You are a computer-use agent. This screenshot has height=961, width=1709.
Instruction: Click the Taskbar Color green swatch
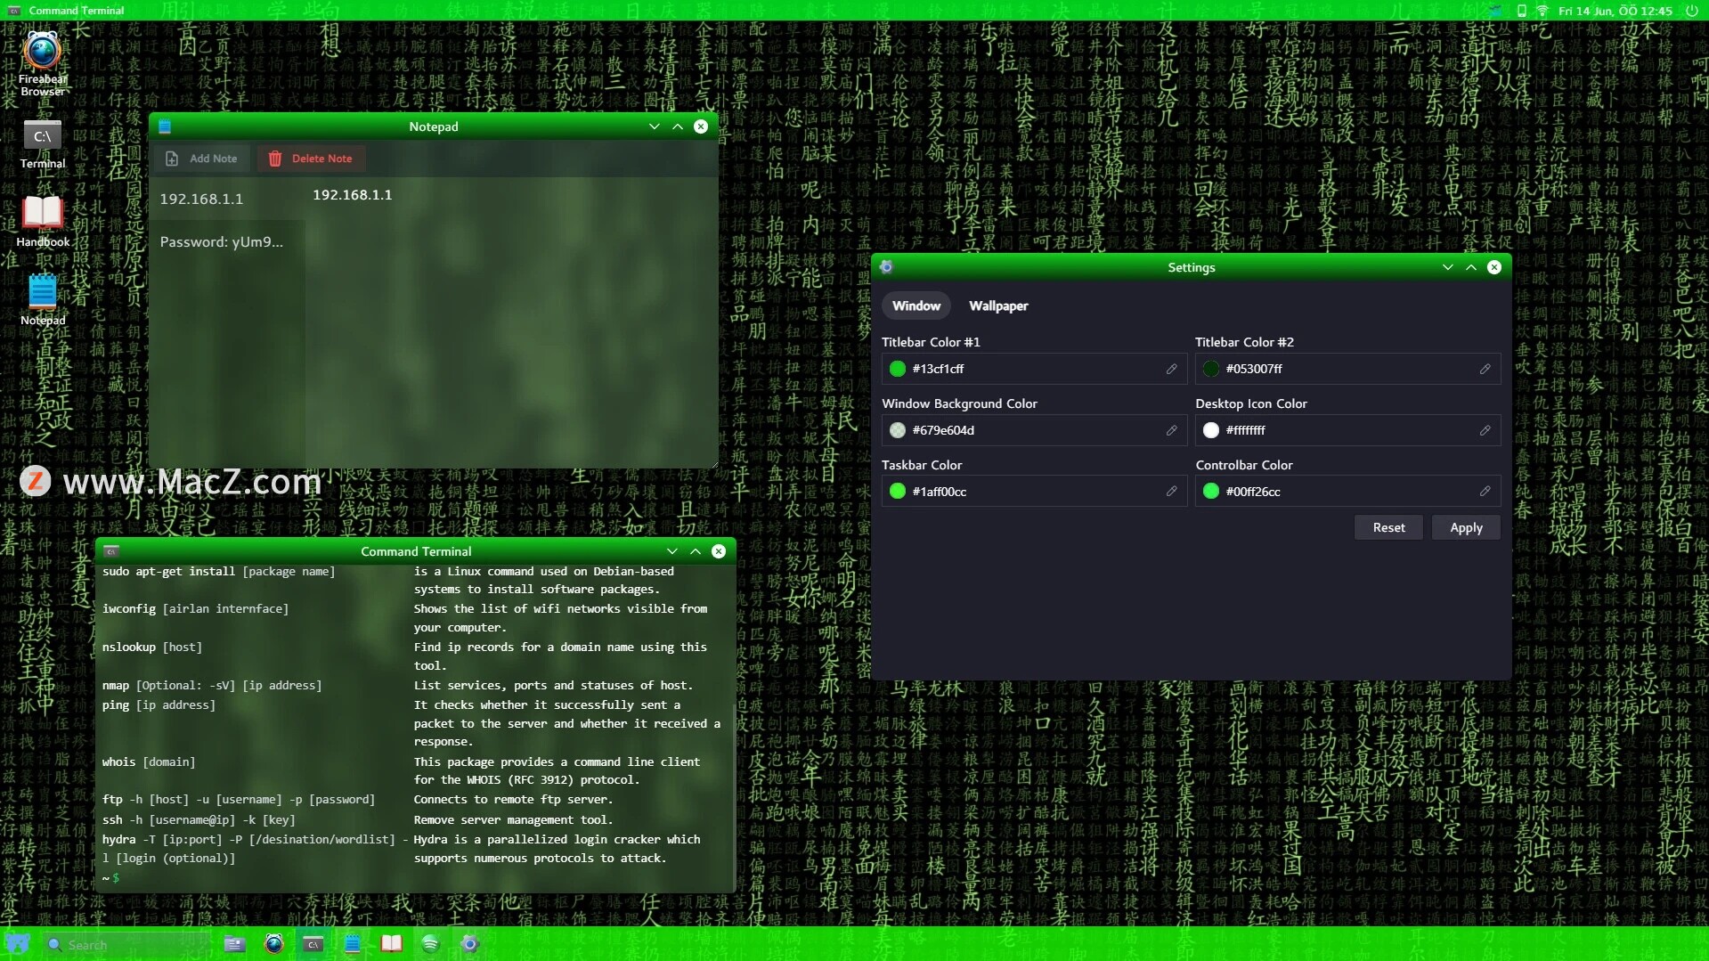click(898, 492)
